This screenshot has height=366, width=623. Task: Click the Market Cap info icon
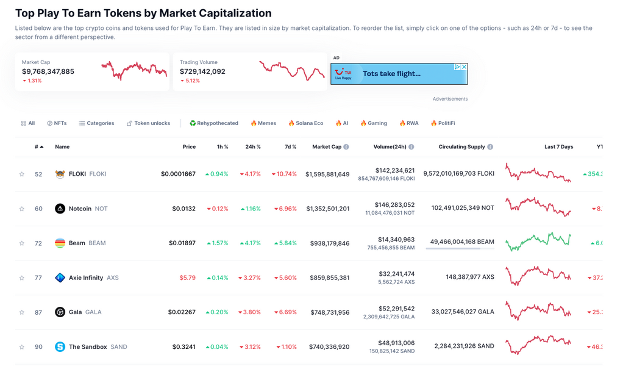coord(346,147)
